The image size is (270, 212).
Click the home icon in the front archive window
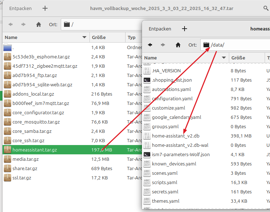(178, 45)
